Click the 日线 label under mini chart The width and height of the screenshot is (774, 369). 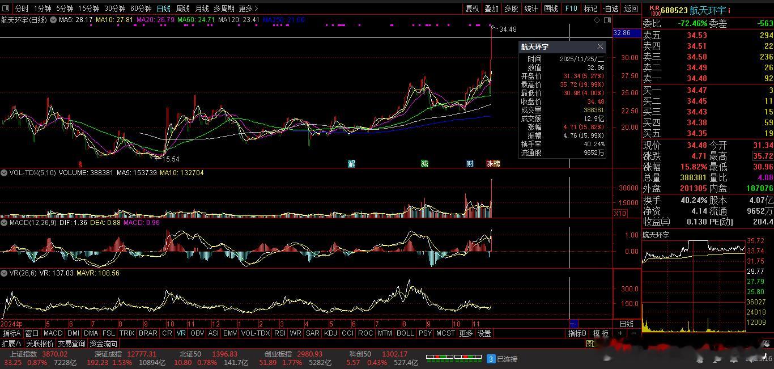click(x=626, y=324)
